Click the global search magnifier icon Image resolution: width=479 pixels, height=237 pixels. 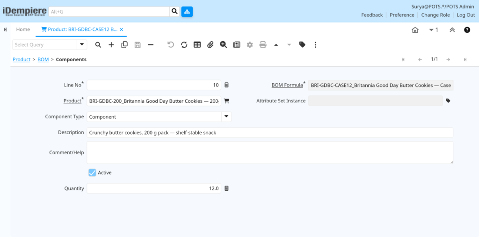point(174,12)
